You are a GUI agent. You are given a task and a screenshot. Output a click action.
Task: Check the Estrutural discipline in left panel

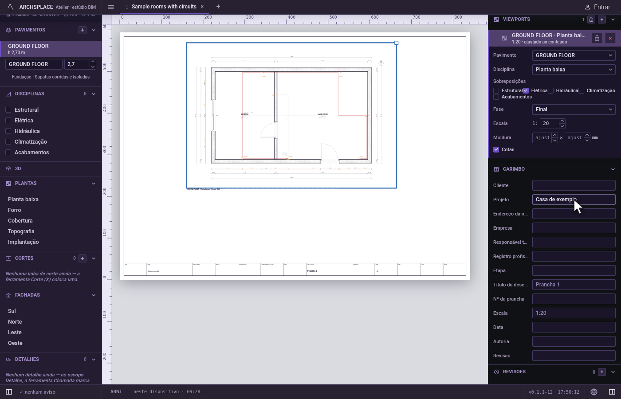coord(8,110)
